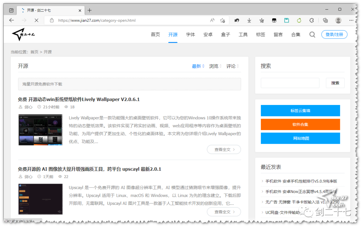Click the green circular refresh extension icon

[x=299, y=20]
